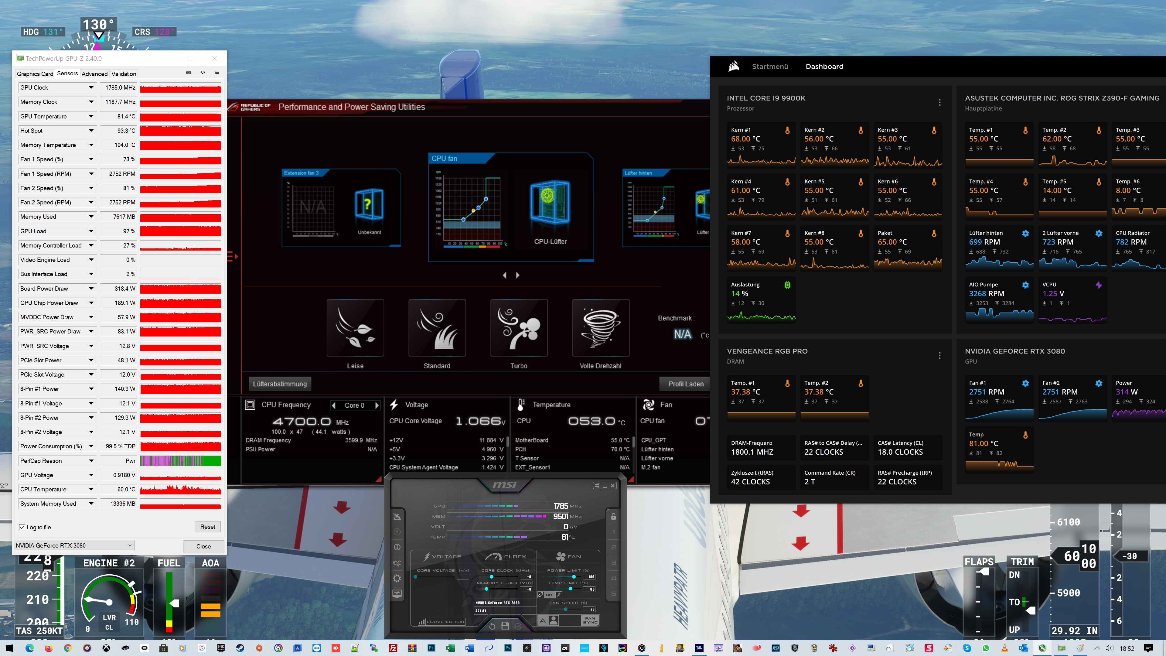
Task: Open the NVIDIA GeForce RTX 3080 combo box
Action: tap(75, 545)
